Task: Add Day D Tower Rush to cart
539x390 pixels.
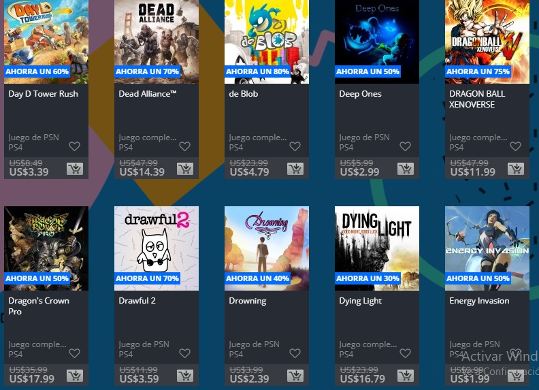Action: (x=75, y=169)
